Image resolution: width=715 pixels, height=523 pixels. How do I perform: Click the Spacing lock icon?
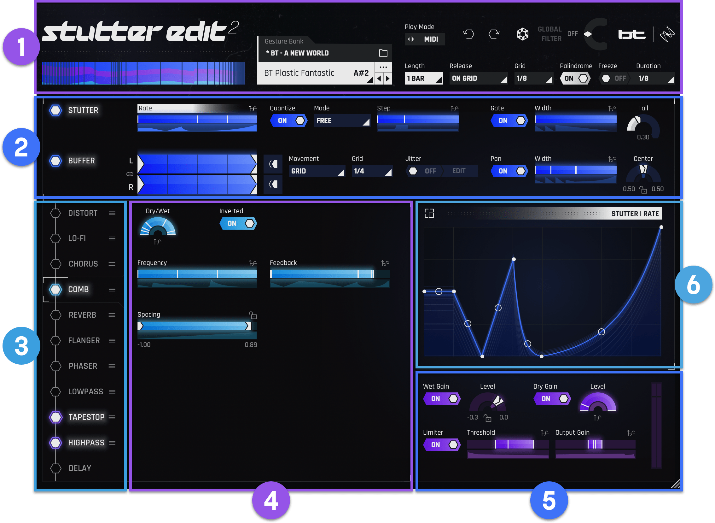pyautogui.click(x=253, y=315)
